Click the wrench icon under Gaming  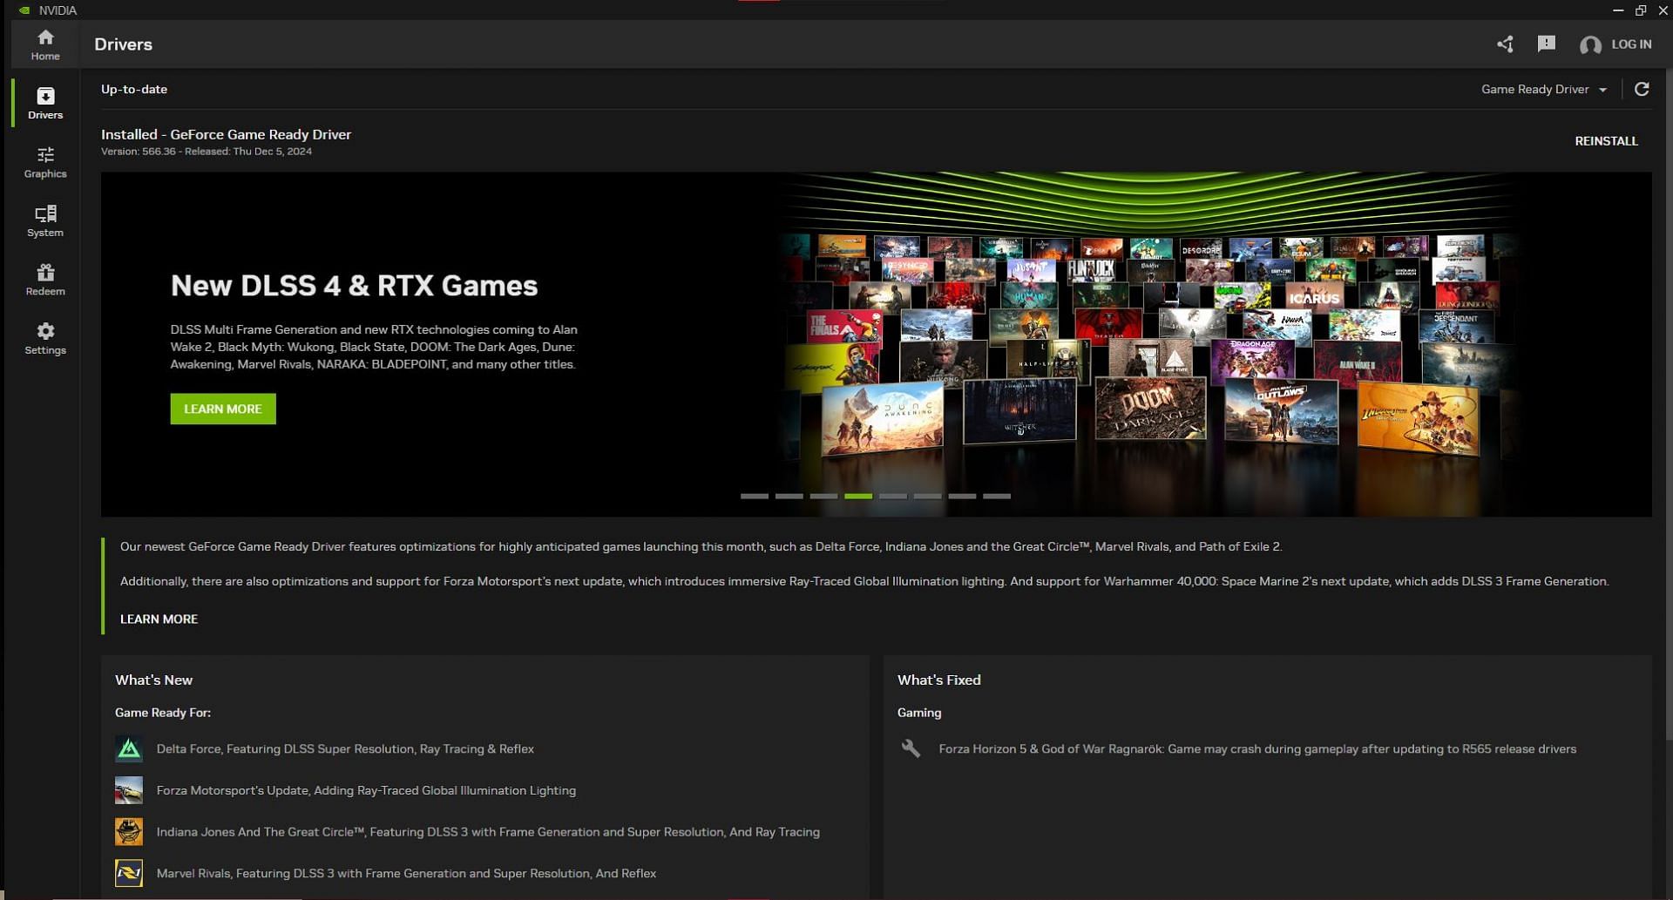coord(911,748)
